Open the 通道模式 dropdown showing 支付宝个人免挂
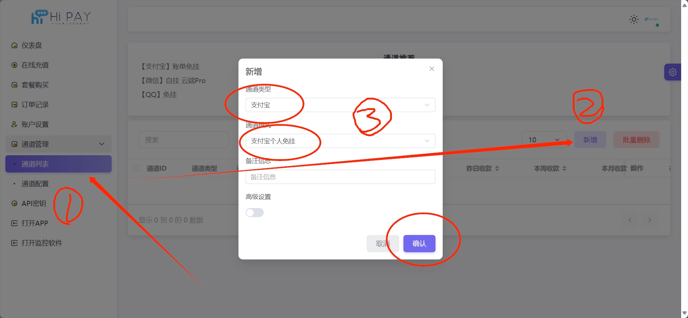This screenshot has width=688, height=318. (x=340, y=141)
